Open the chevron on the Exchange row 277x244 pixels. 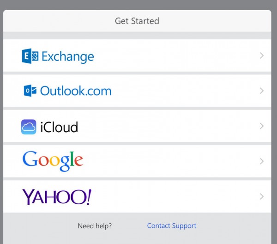(x=262, y=56)
